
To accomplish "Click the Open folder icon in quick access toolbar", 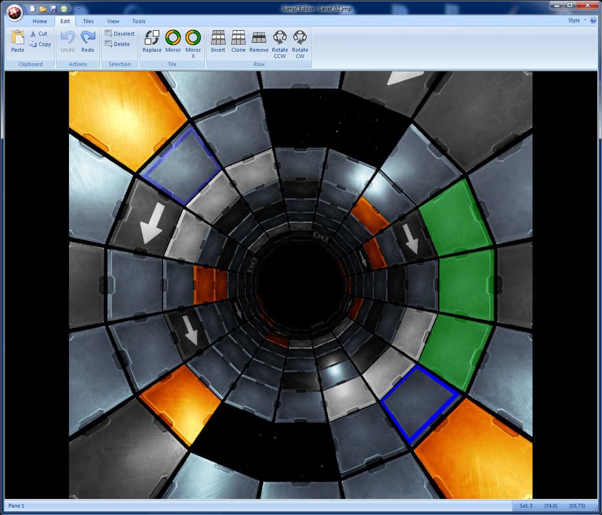I will (x=43, y=8).
